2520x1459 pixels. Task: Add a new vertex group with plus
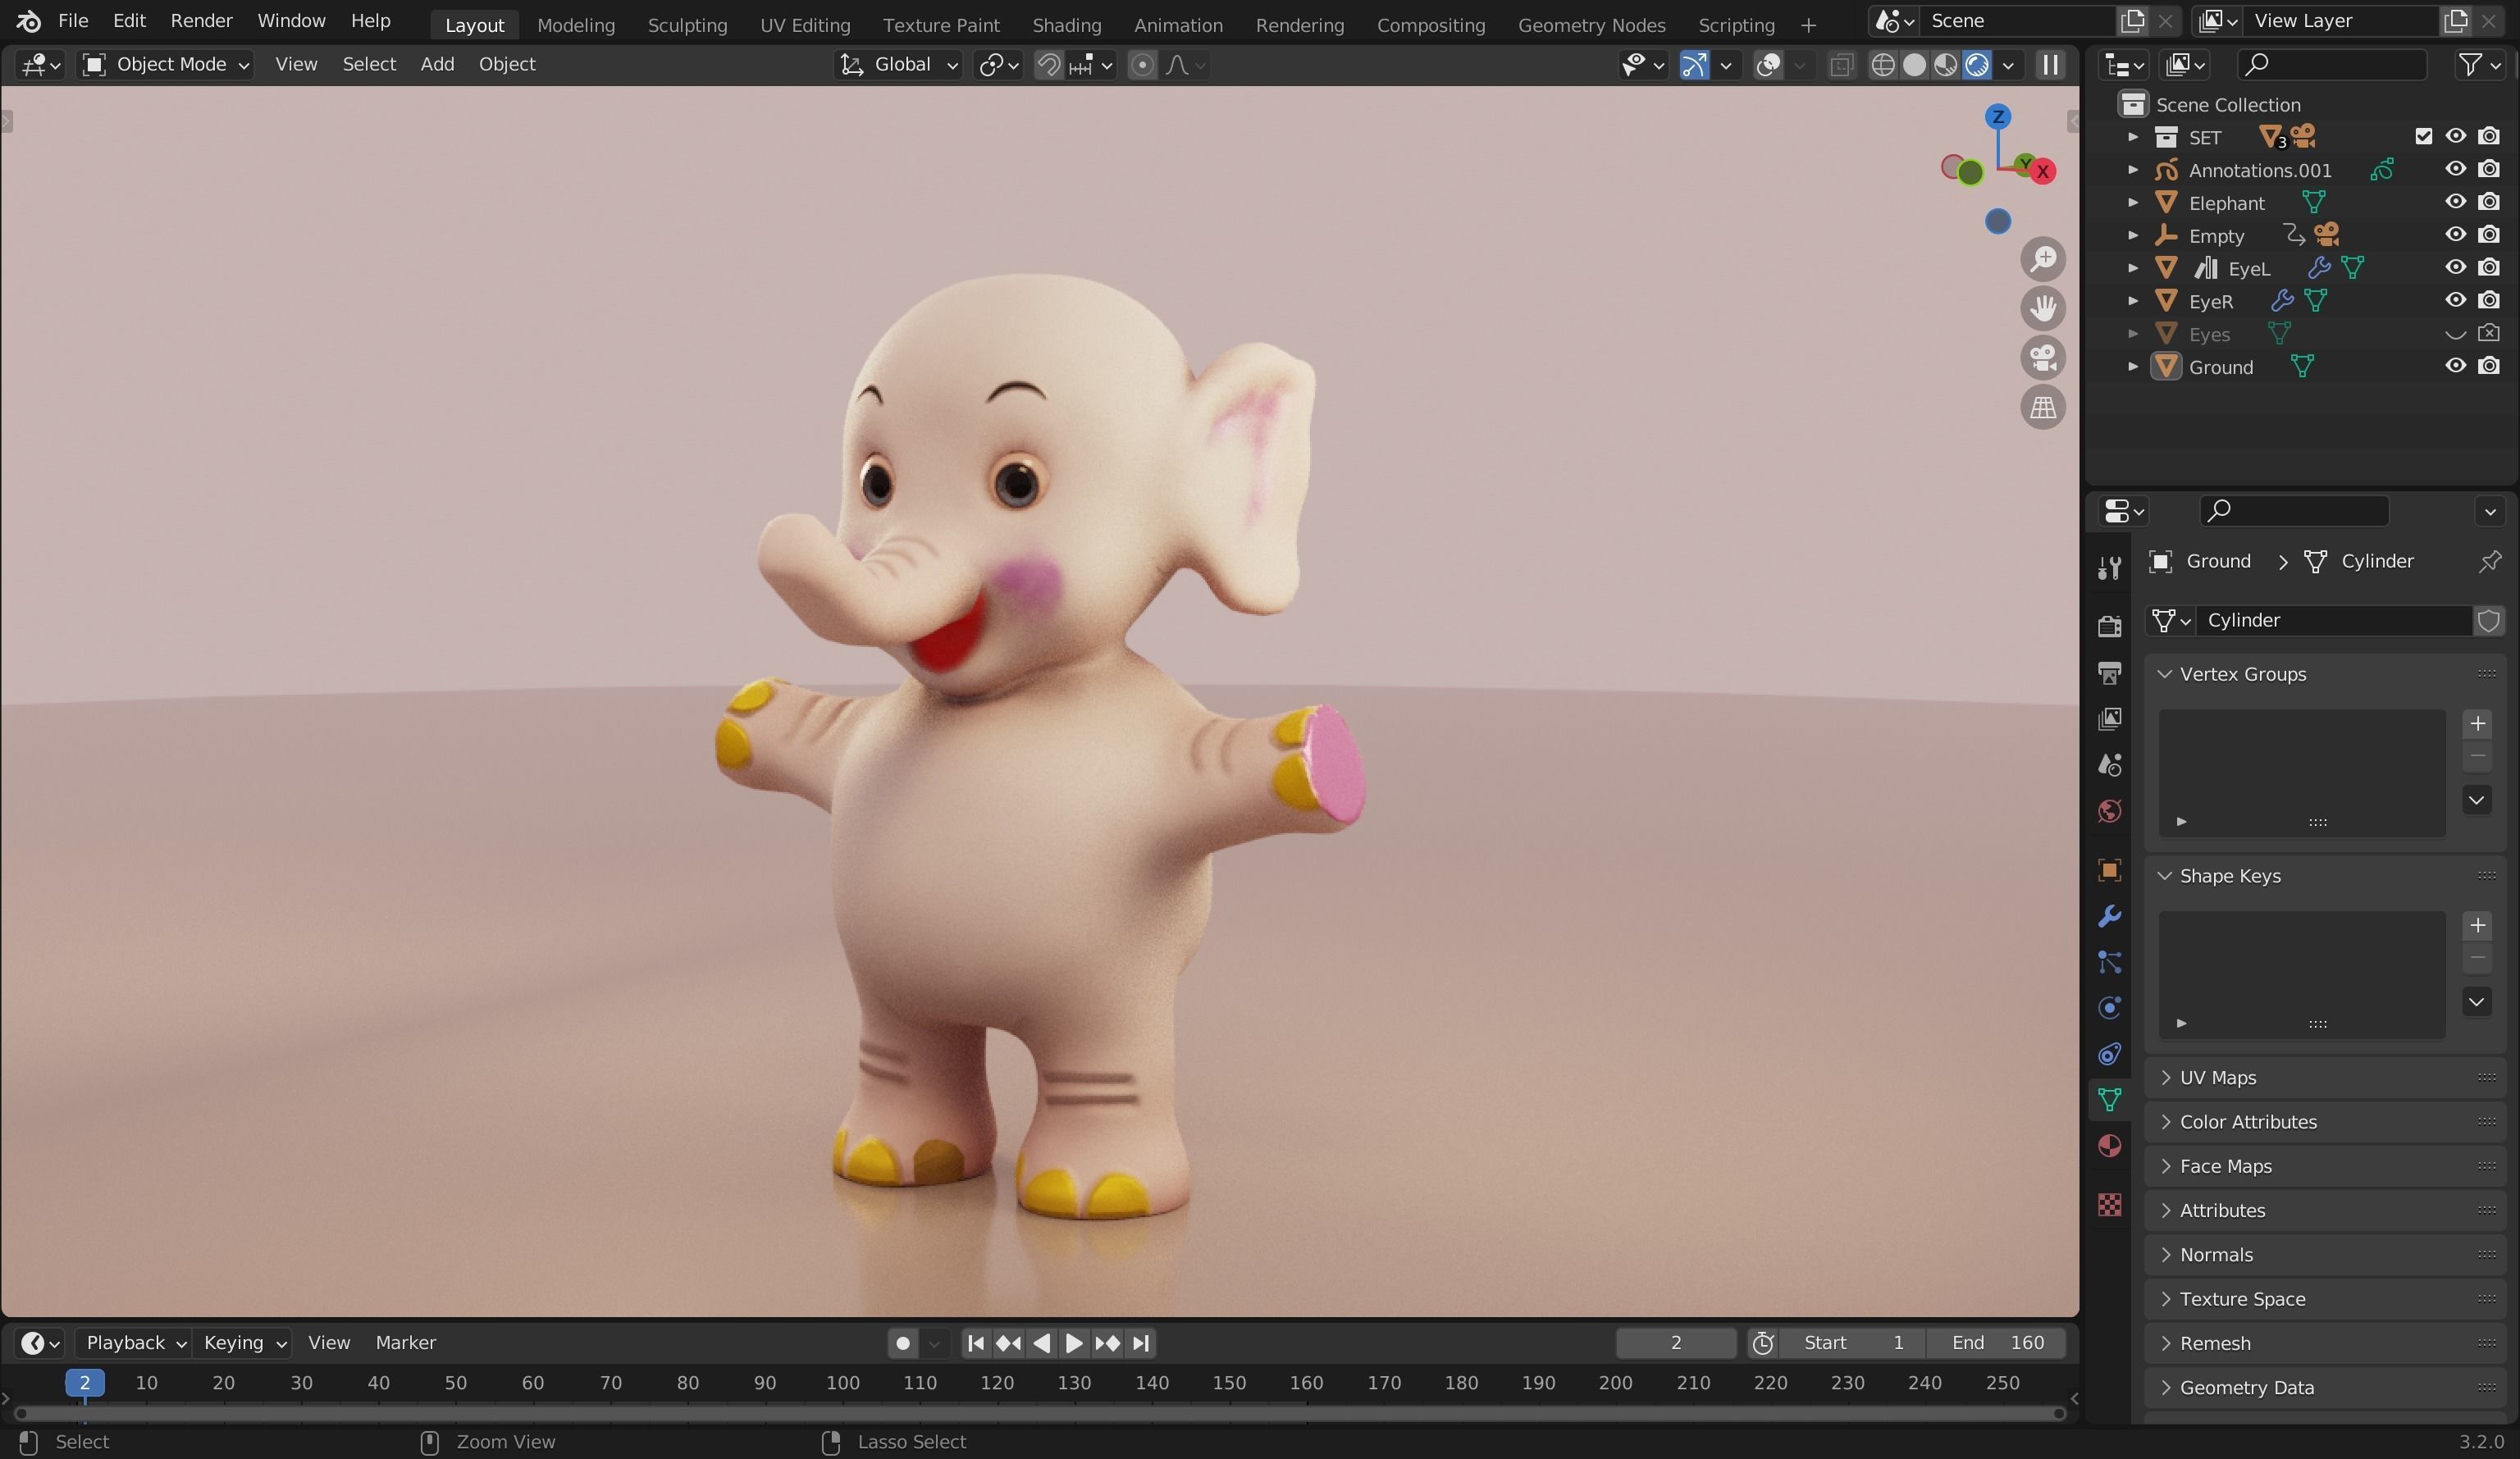click(2477, 723)
